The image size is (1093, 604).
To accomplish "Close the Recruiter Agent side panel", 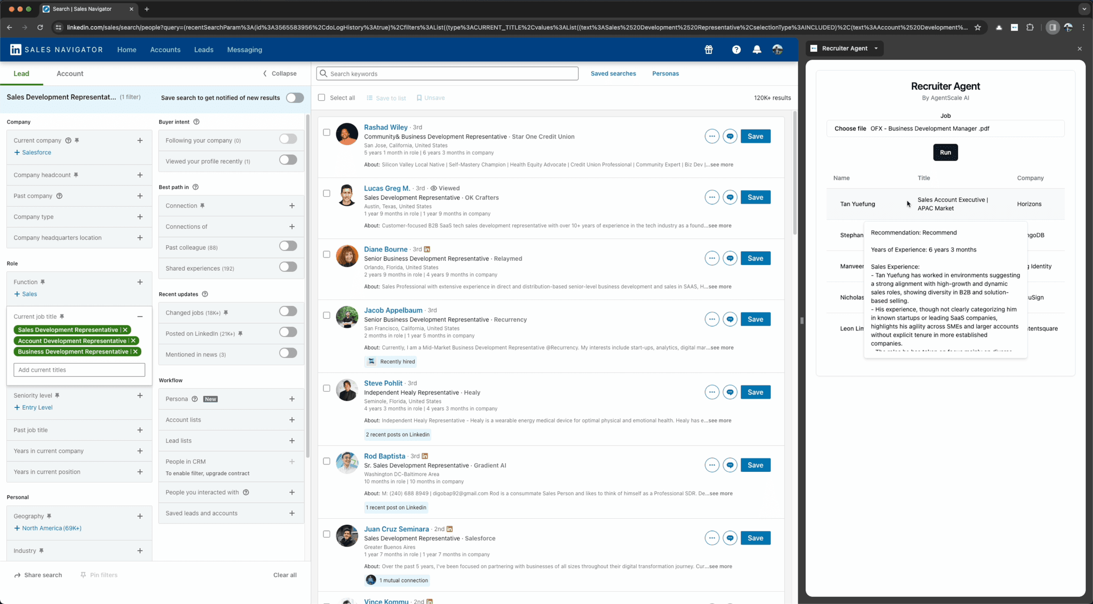I will 1080,49.
